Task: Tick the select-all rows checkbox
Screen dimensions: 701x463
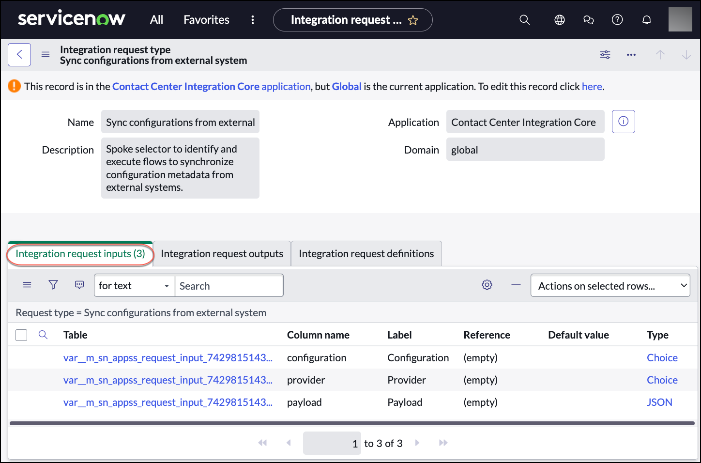Action: [21, 335]
